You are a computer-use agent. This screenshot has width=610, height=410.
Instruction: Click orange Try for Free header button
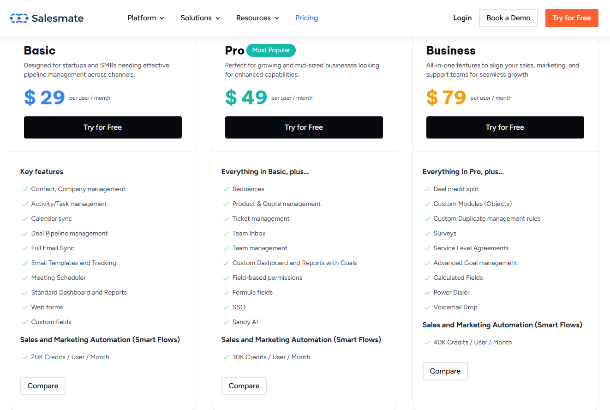tap(571, 18)
